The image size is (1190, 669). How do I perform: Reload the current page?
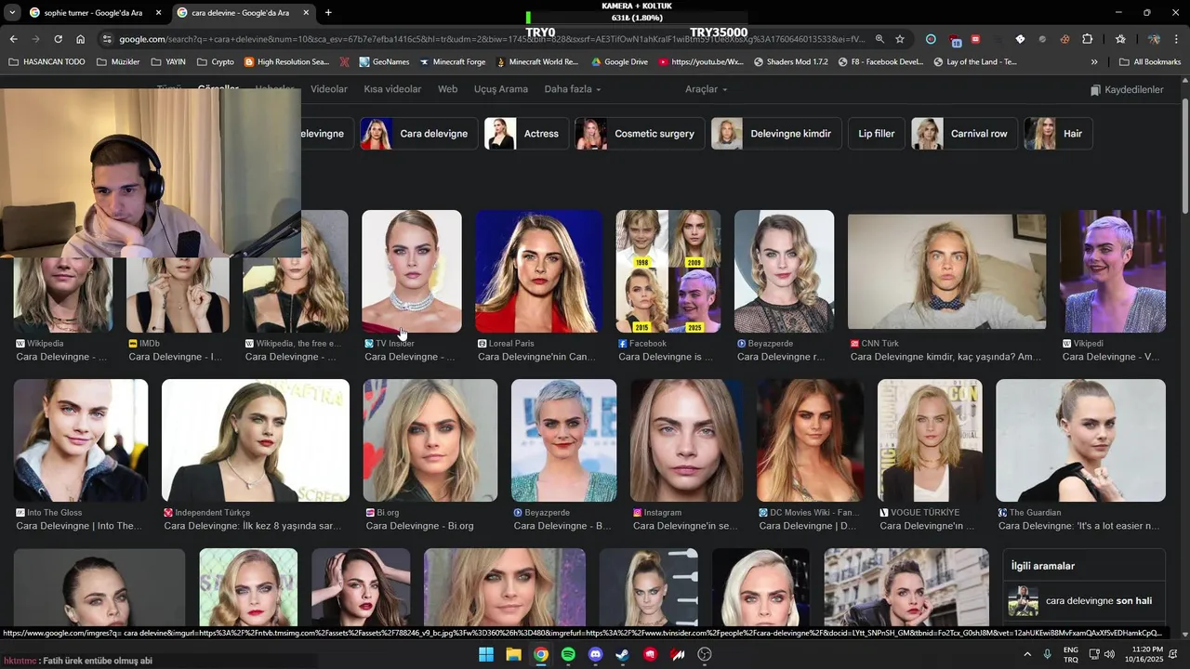[x=58, y=39]
